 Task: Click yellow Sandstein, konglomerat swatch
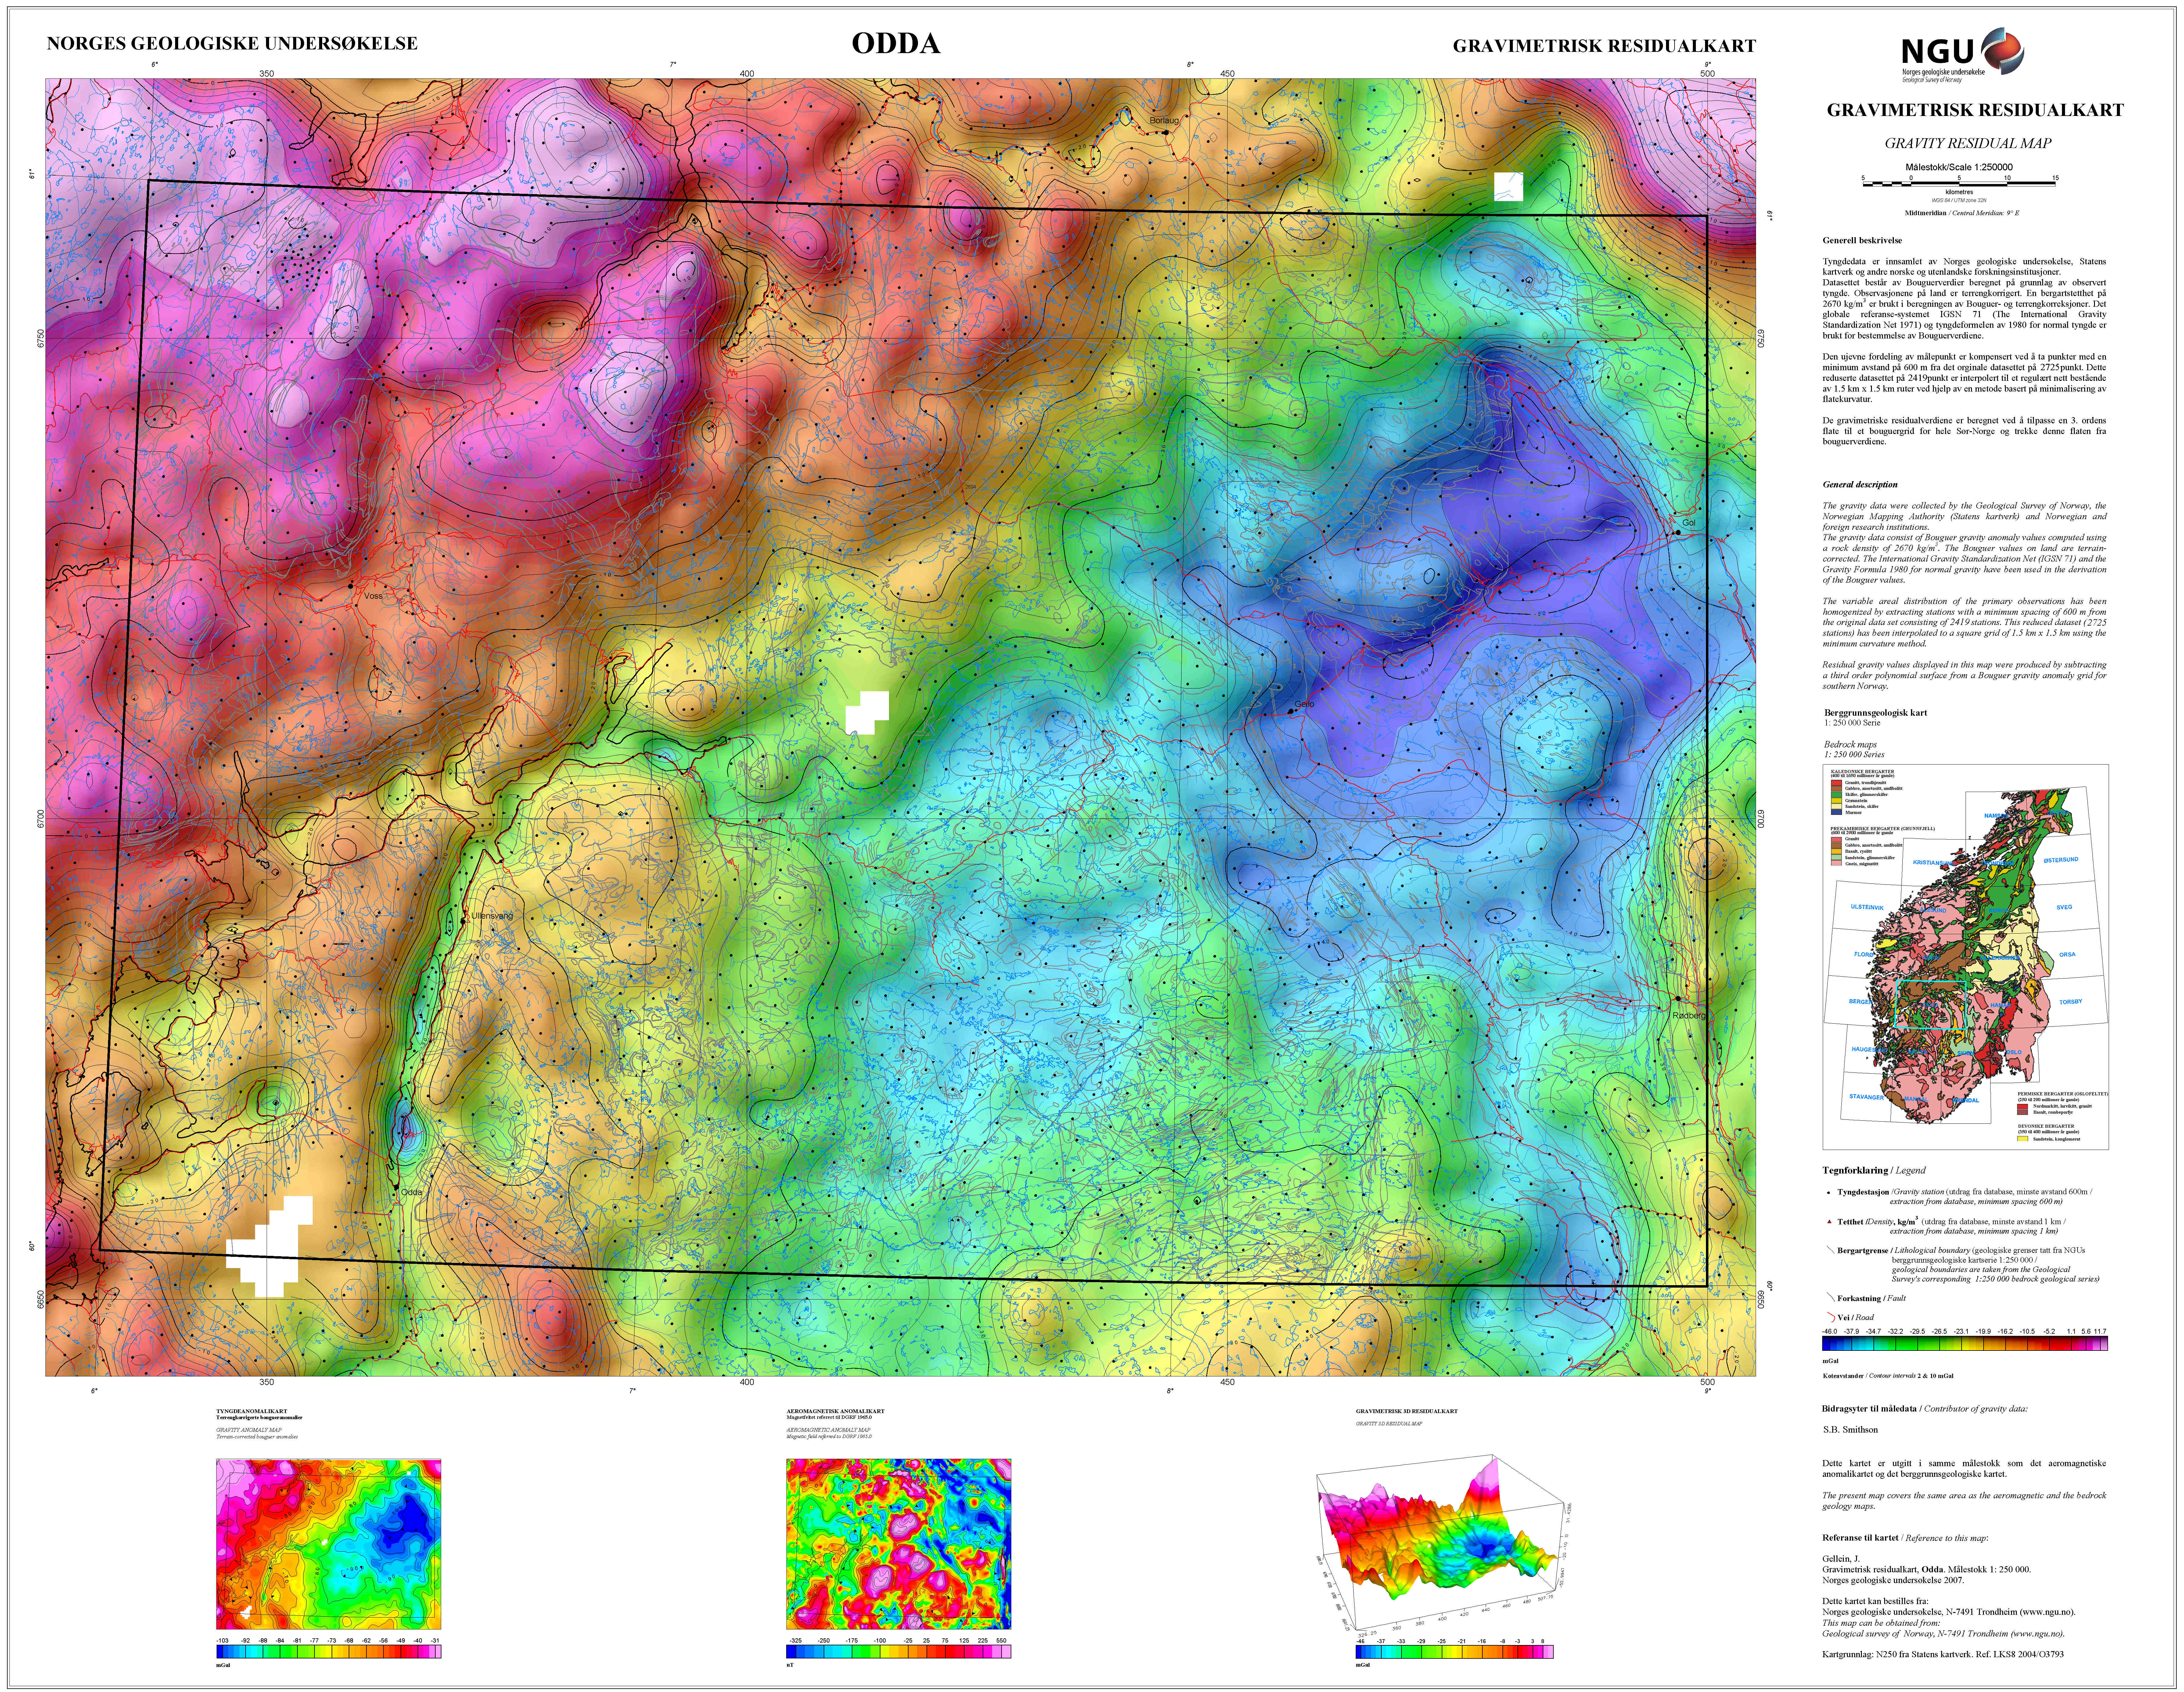pos(2023,1139)
